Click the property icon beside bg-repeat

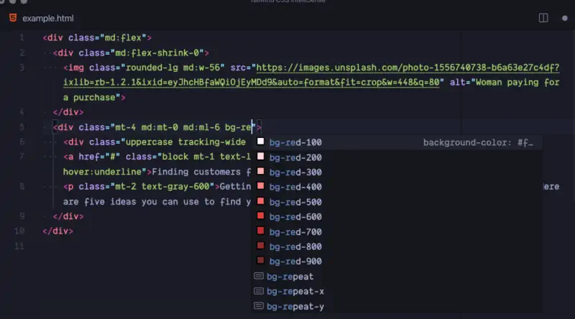[x=259, y=276]
